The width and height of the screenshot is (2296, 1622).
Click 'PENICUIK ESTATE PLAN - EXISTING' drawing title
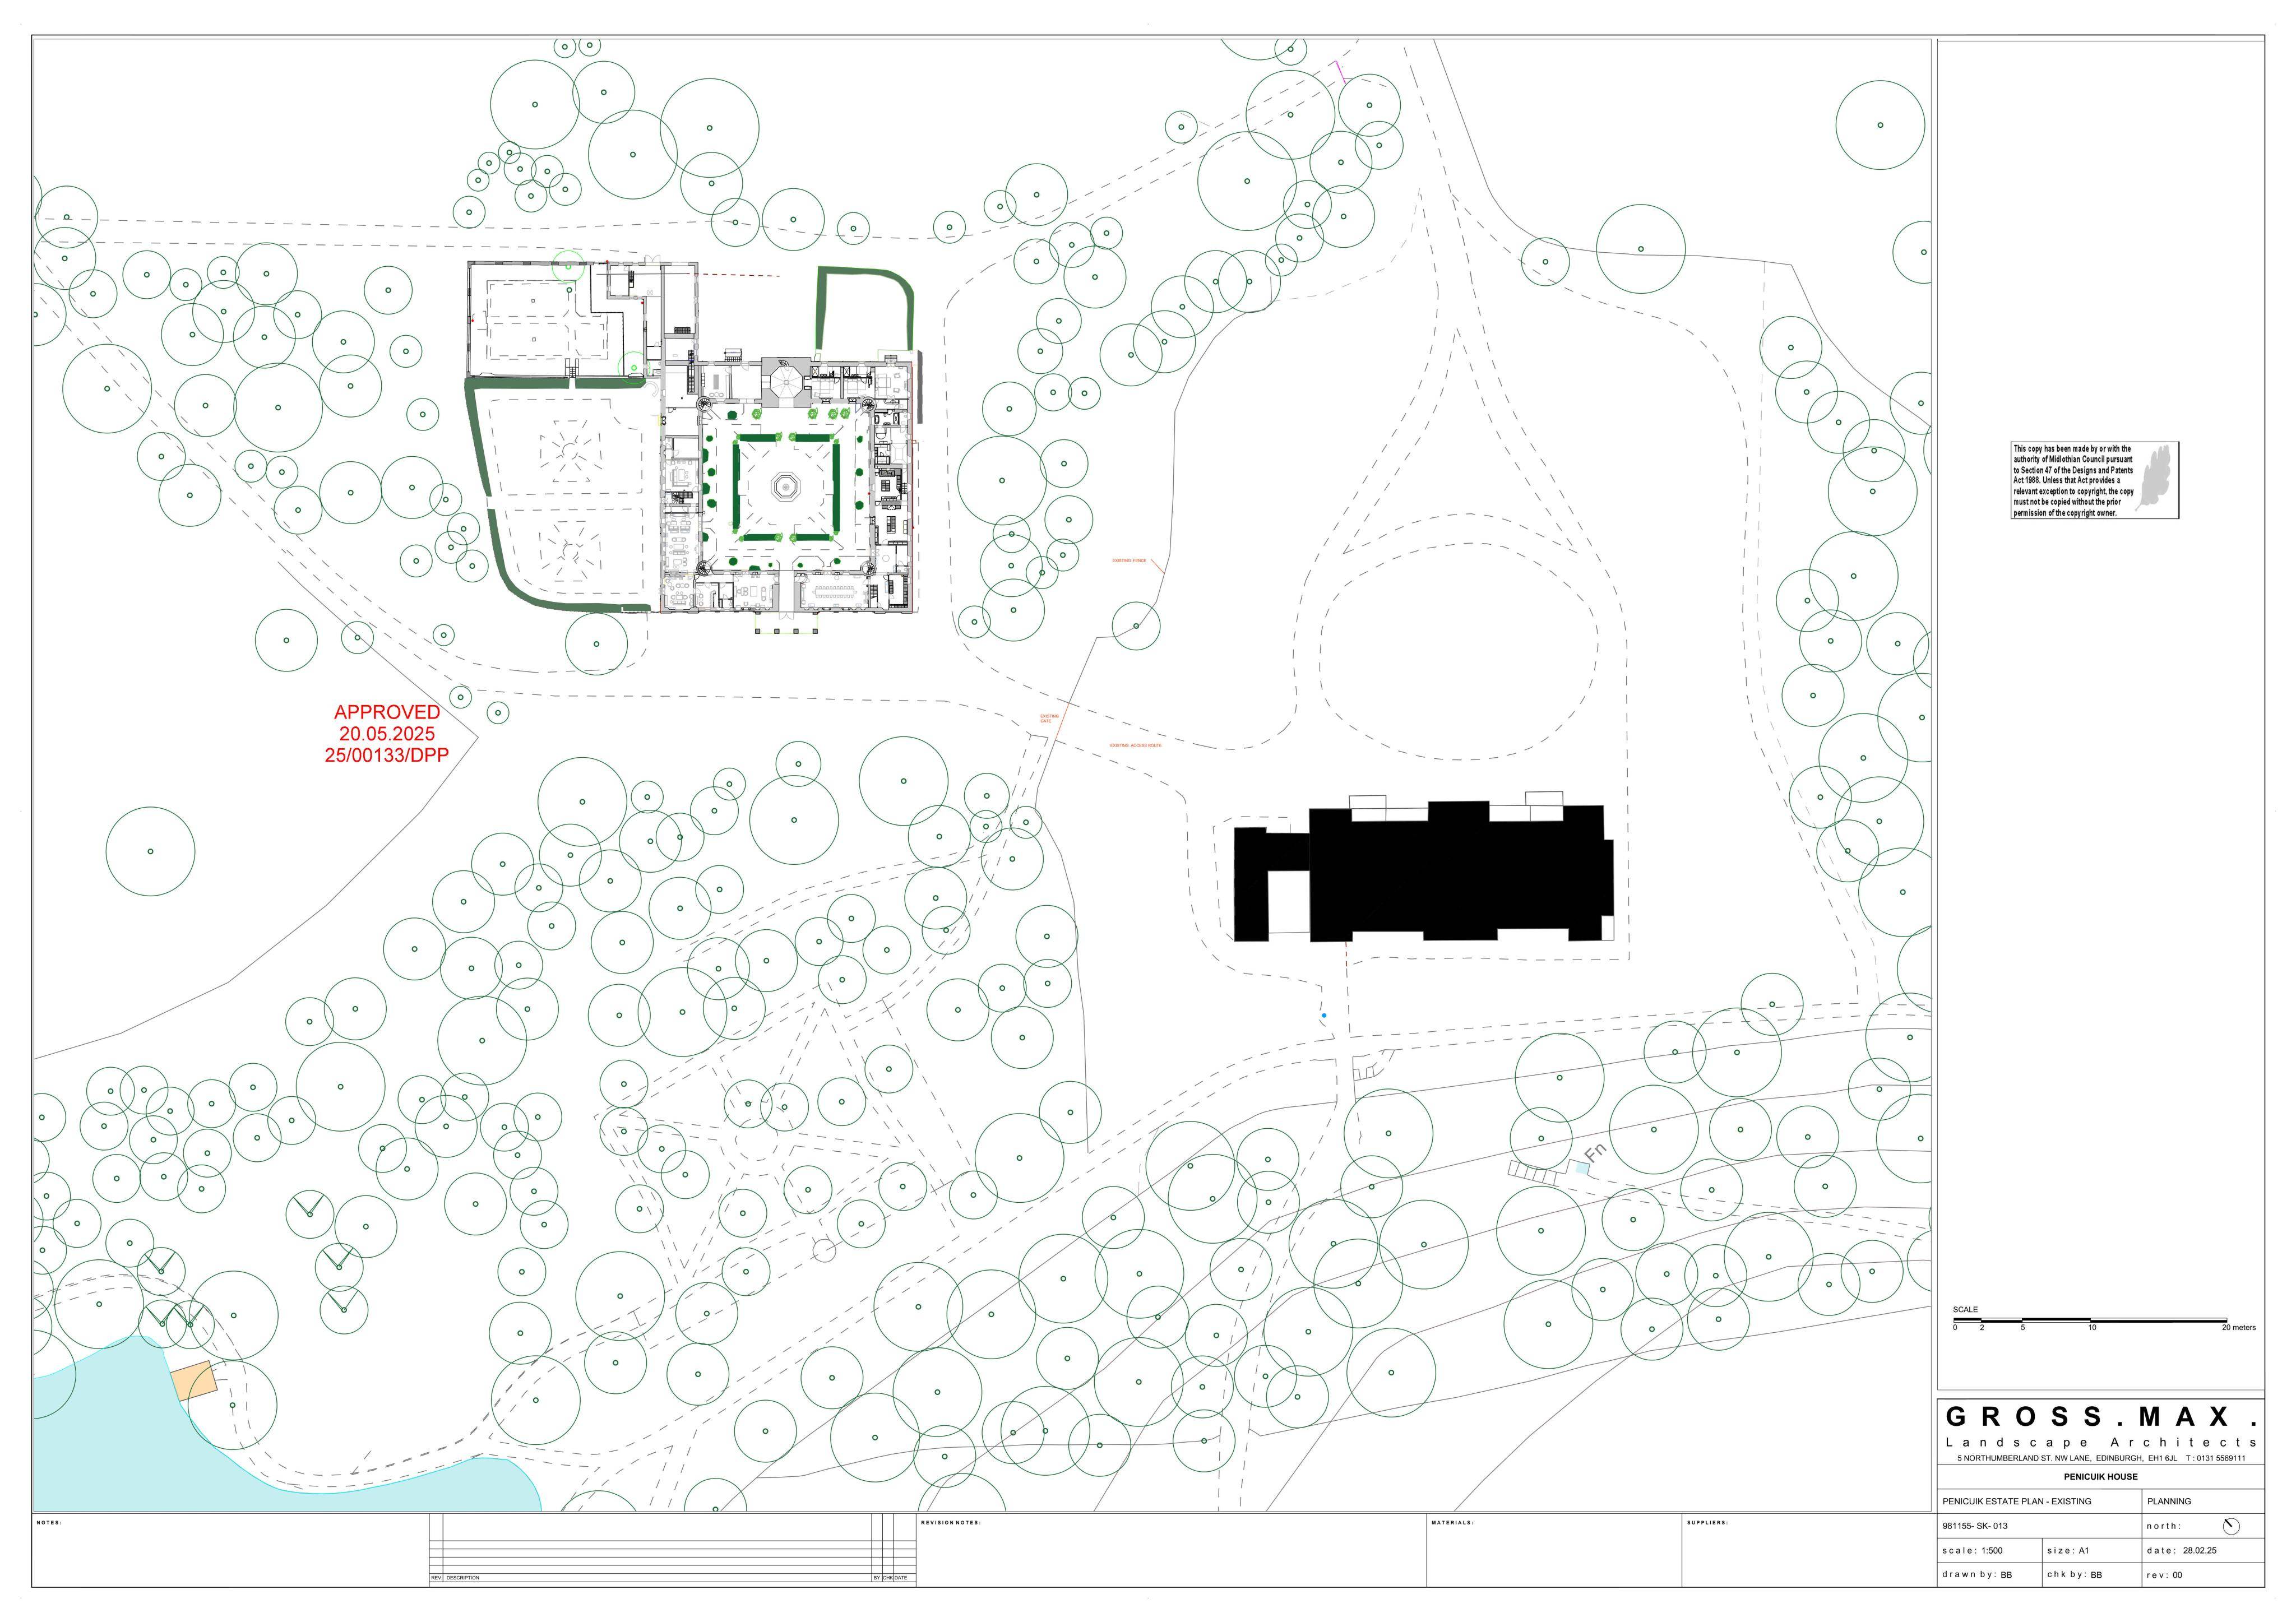(x=2017, y=1501)
